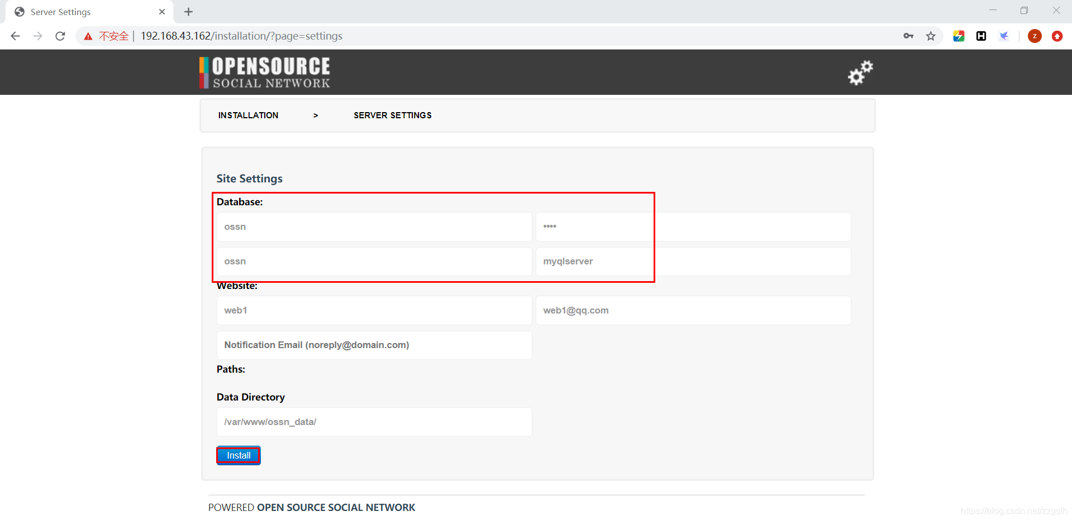This screenshot has height=521, width=1072.
Task: Click the second Database field containing ossn
Action: [x=374, y=261]
